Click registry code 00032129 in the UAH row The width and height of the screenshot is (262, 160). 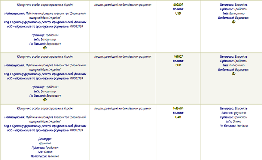pos(76,130)
